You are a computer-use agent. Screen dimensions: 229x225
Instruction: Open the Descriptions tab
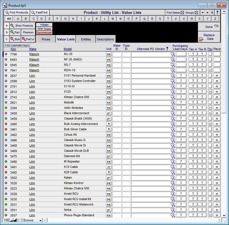[105, 39]
